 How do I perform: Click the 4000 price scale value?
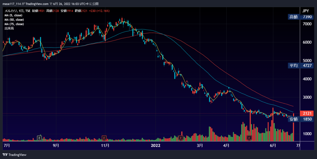pos(307,79)
